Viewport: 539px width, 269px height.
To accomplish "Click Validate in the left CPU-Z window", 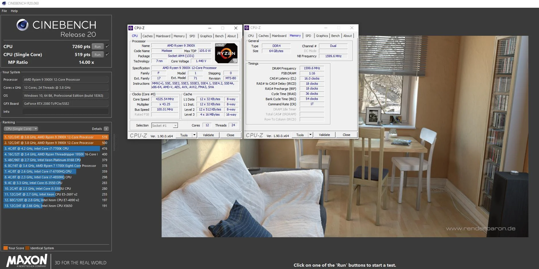I will (x=208, y=135).
